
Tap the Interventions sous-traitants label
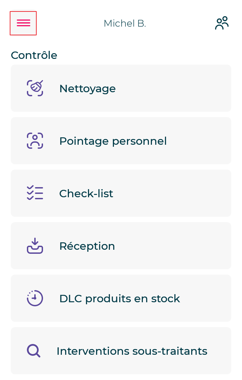tap(132, 351)
